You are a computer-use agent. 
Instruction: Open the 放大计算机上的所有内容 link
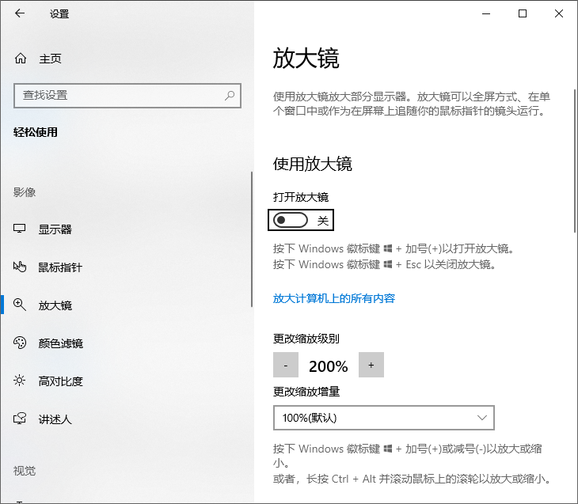334,298
